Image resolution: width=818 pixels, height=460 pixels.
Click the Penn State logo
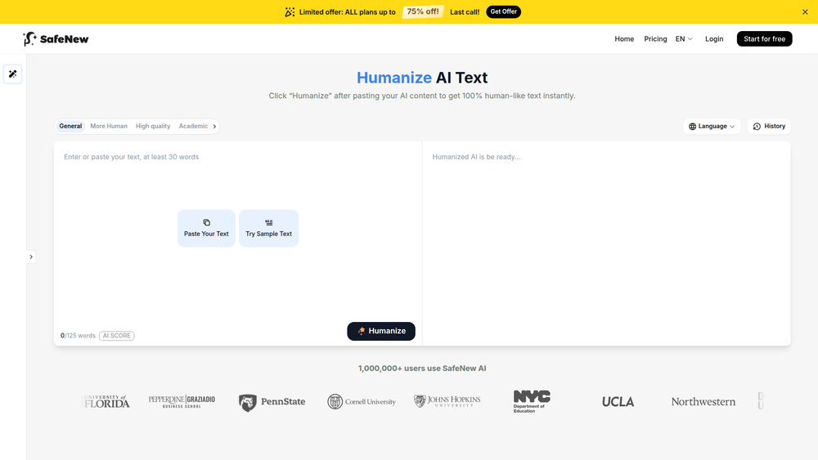point(272,402)
